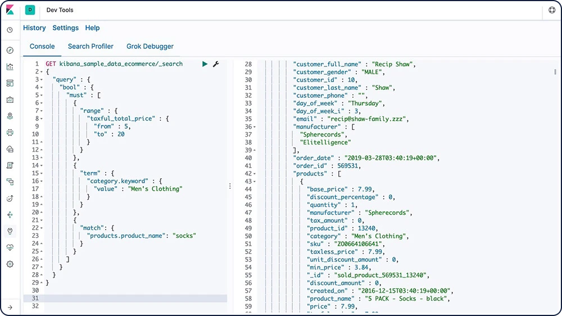This screenshot has width=562, height=316.
Task: Click "product_name" 5 PACK Socks line
Action: tap(378, 299)
